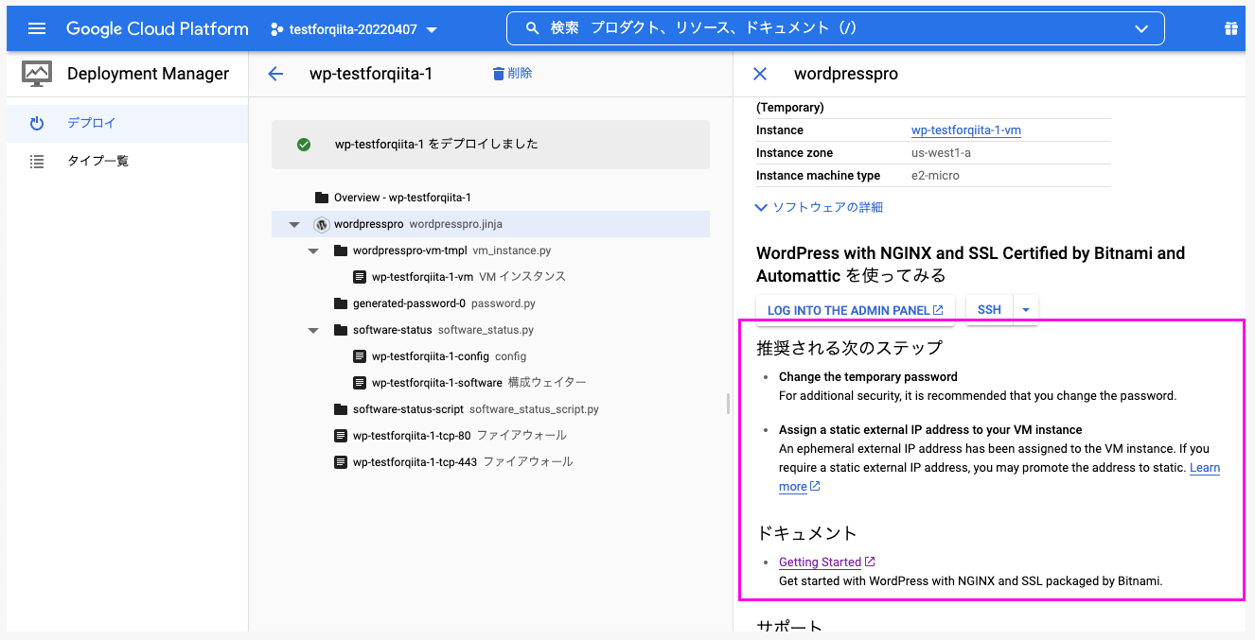Click the green deployment success checkmark
Screen dimensions: 1255x640
pyautogui.click(x=304, y=145)
